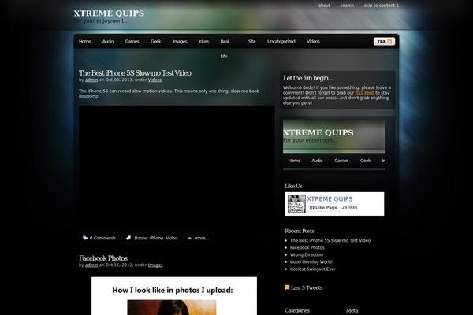Viewport: 473px width, 315px height.
Task: Click the XTREME QUIPS Facebook page name
Action: [330, 199]
